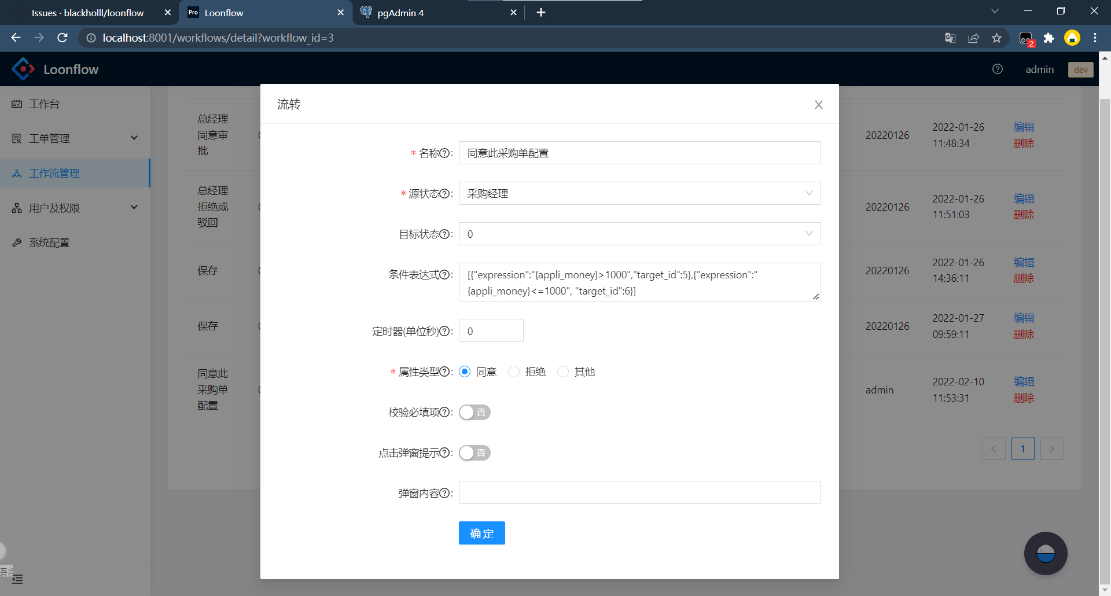Click the 弹窗内容 help question-mark icon
The height and width of the screenshot is (596, 1111).
point(444,494)
